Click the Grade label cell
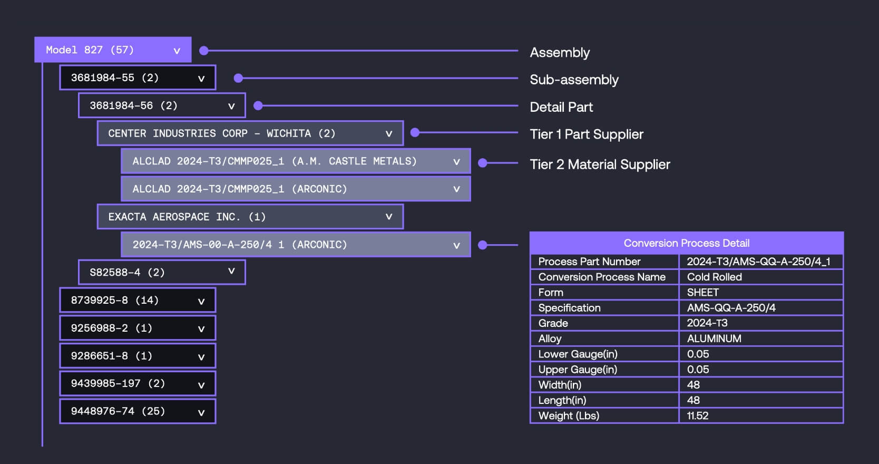This screenshot has width=879, height=464. tap(604, 323)
